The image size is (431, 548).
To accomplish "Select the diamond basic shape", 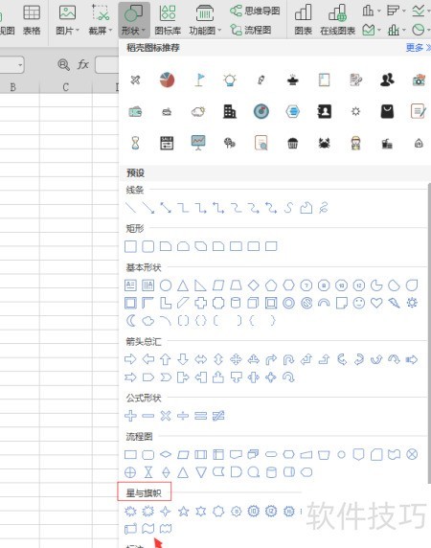I will (x=254, y=285).
